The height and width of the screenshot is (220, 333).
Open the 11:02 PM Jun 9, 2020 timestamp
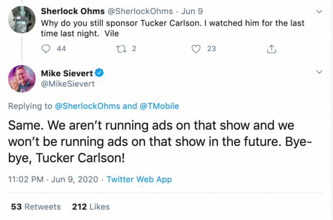coord(55,179)
